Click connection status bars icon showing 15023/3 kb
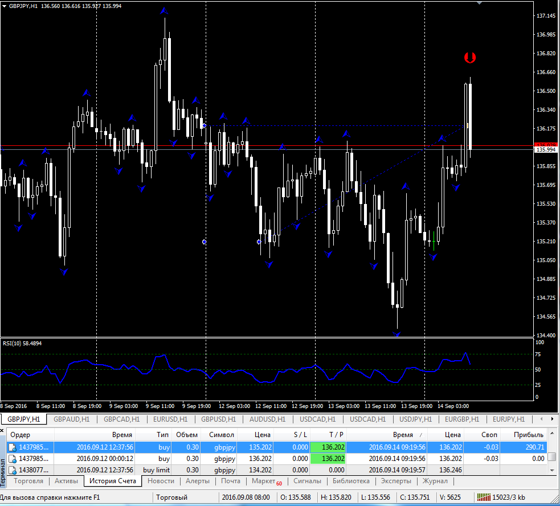 484,497
